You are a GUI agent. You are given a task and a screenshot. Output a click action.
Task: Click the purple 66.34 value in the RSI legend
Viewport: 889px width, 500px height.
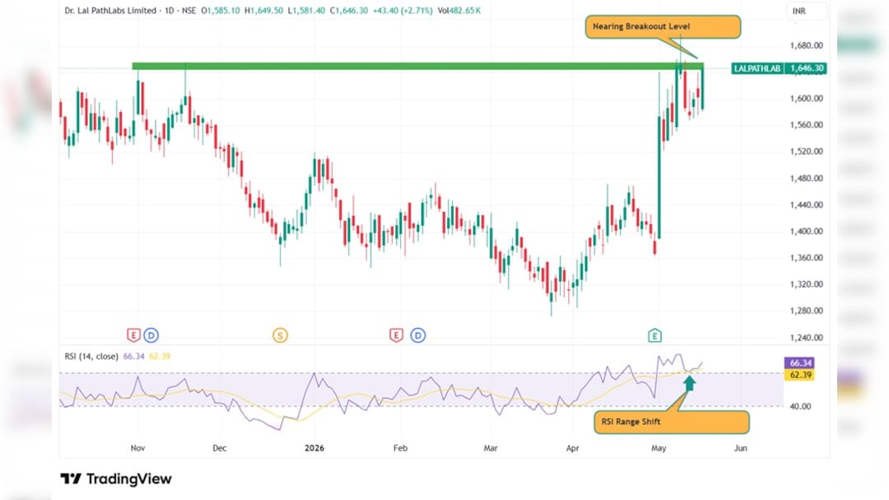point(134,357)
